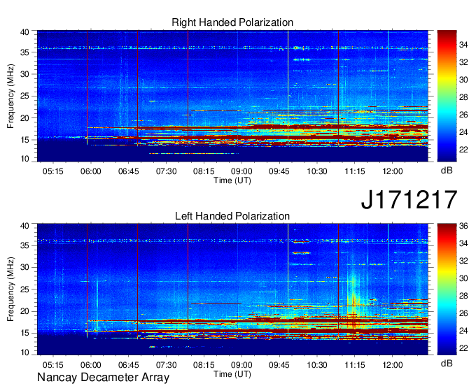Viewport: 476px width, 386px height.
Task: Click the 20 MHz tick of Left Handed plot
Action: 24,311
